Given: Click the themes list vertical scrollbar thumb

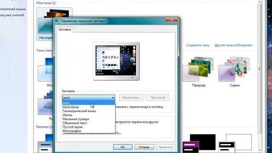Looking at the screenshot, I should click(x=260, y=68).
